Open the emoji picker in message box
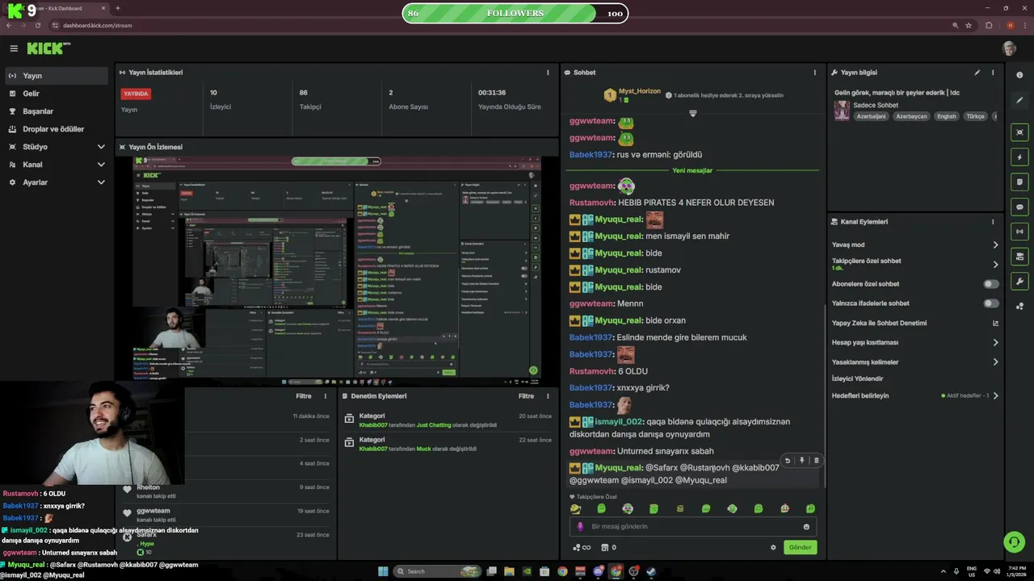The height and width of the screenshot is (581, 1034). pyautogui.click(x=806, y=527)
